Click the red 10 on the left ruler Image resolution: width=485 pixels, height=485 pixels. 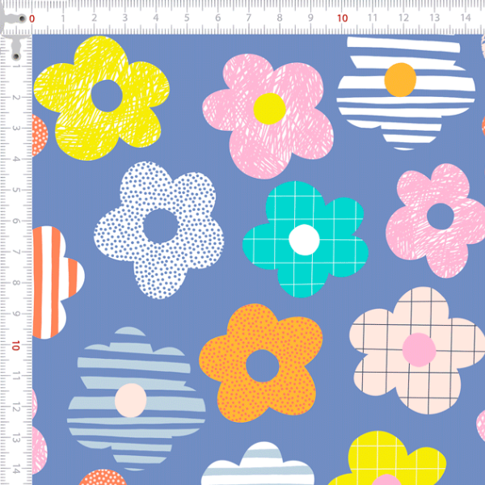point(16,345)
